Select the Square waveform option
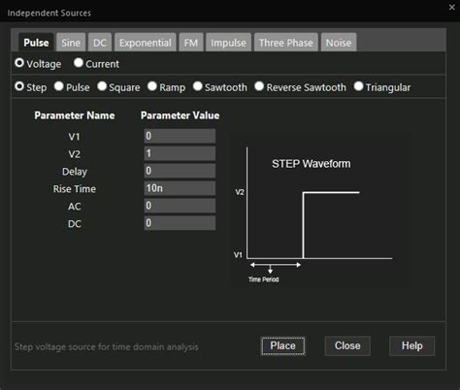 (x=102, y=86)
